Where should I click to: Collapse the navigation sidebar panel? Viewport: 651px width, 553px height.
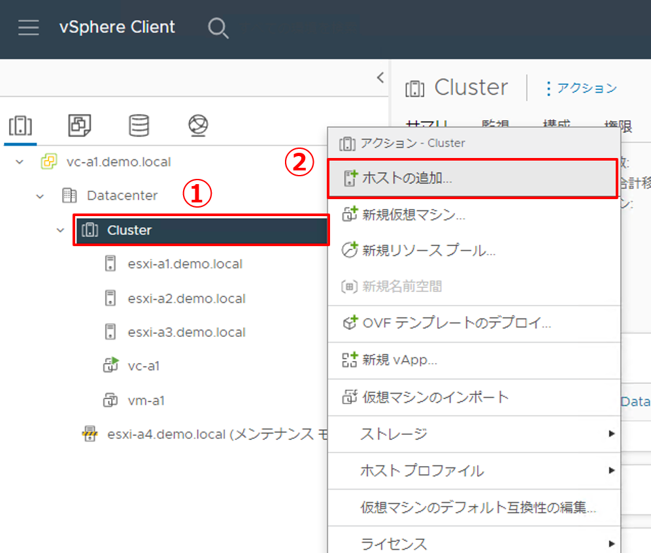(380, 77)
